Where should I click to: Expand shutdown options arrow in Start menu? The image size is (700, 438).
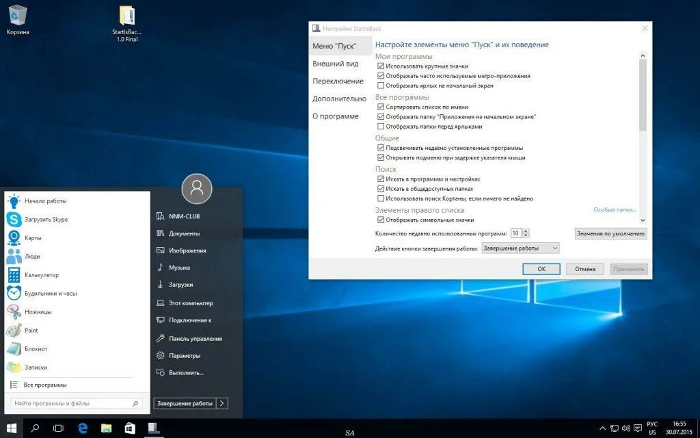coord(222,403)
